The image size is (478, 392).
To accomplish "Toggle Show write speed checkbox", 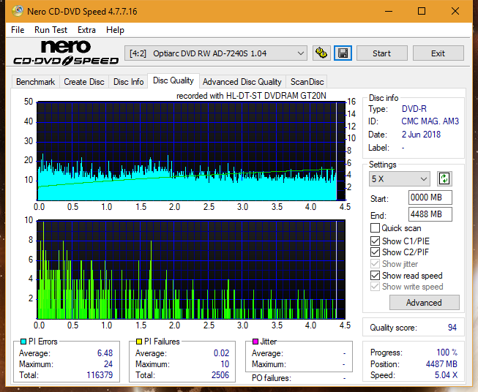I will click(x=375, y=287).
